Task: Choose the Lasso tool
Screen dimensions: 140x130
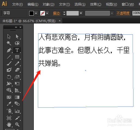Action: pos(17,43)
